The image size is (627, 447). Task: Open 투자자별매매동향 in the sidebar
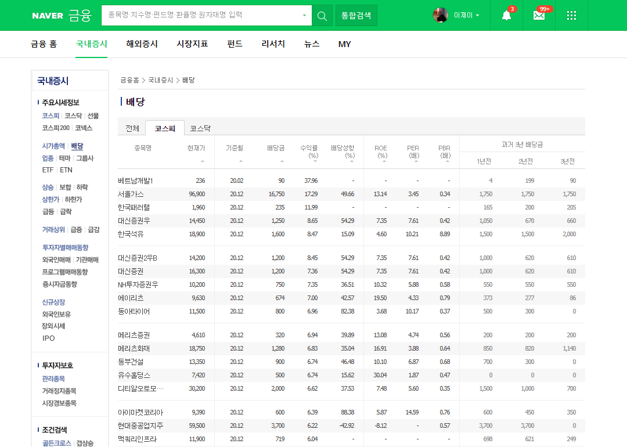coord(65,247)
